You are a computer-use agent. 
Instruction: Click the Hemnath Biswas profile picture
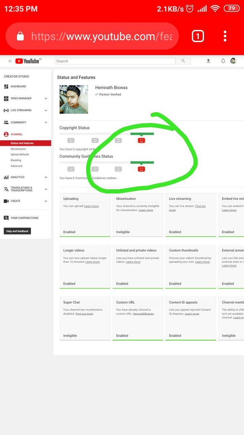(x=74, y=99)
